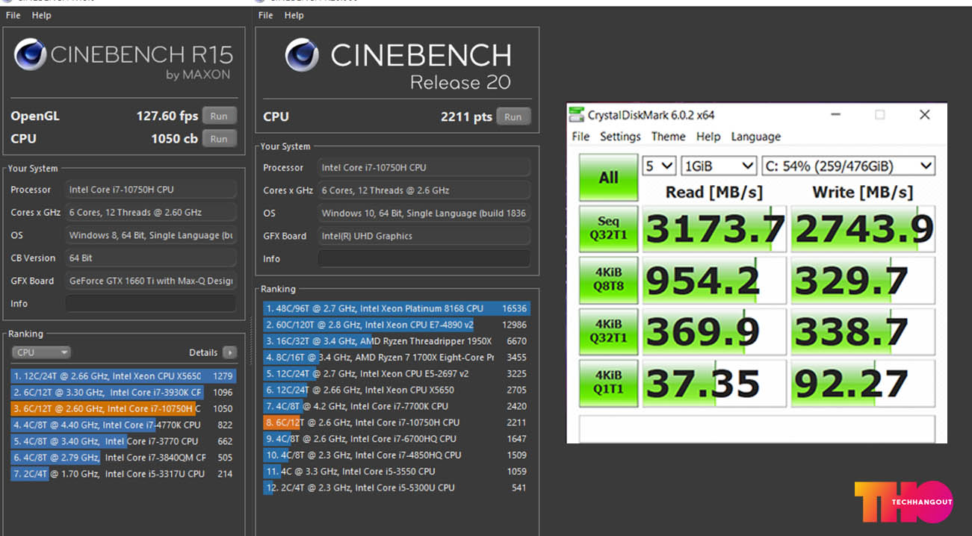Open the CPU ranking dropdown in R15
972x536 pixels.
[x=41, y=352]
